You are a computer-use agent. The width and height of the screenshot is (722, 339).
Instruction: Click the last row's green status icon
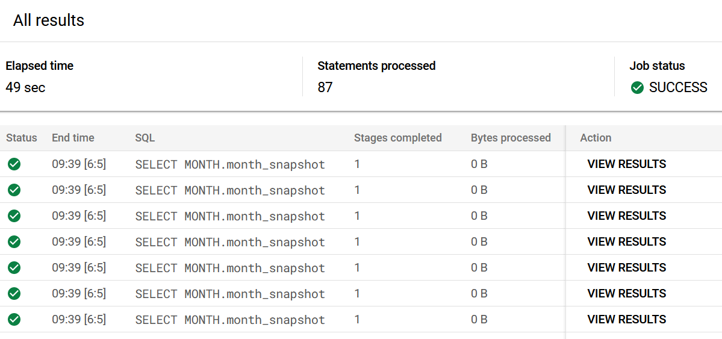pyautogui.click(x=14, y=319)
